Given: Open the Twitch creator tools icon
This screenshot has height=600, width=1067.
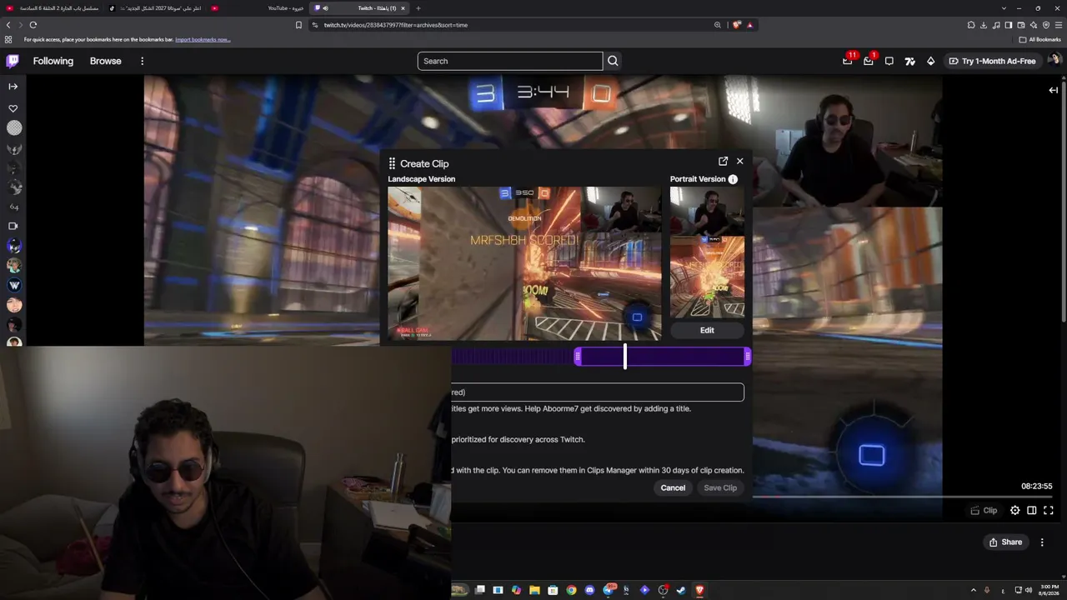Looking at the screenshot, I should coord(910,61).
